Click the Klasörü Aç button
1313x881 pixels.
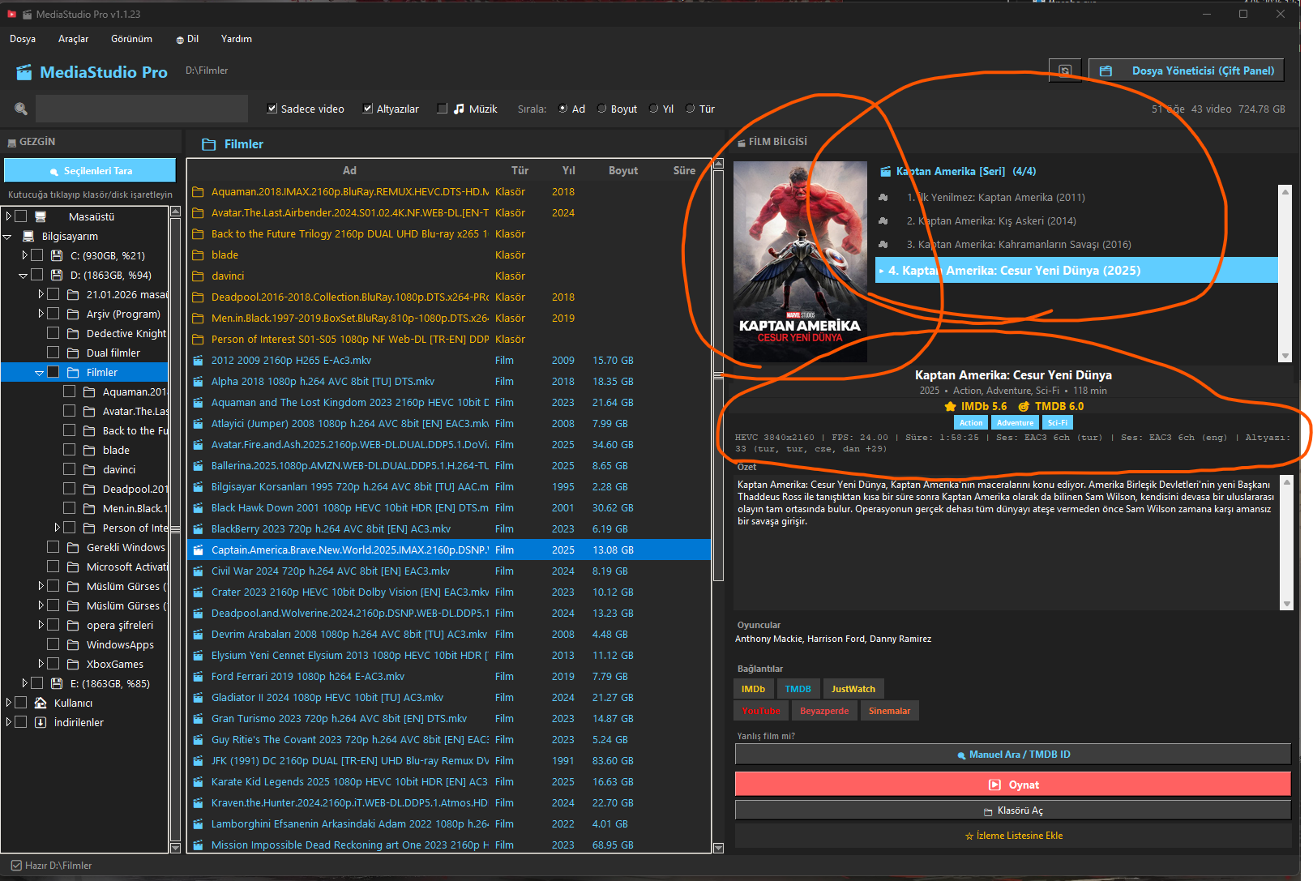coord(1013,810)
